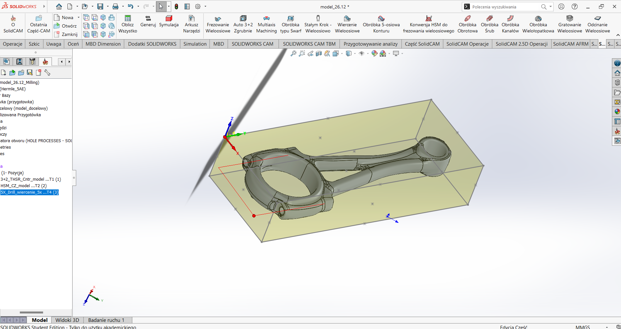Screen dimensions: 621x329
Task: Open File Properties list icon in the top toolbar
Action: [187, 6]
